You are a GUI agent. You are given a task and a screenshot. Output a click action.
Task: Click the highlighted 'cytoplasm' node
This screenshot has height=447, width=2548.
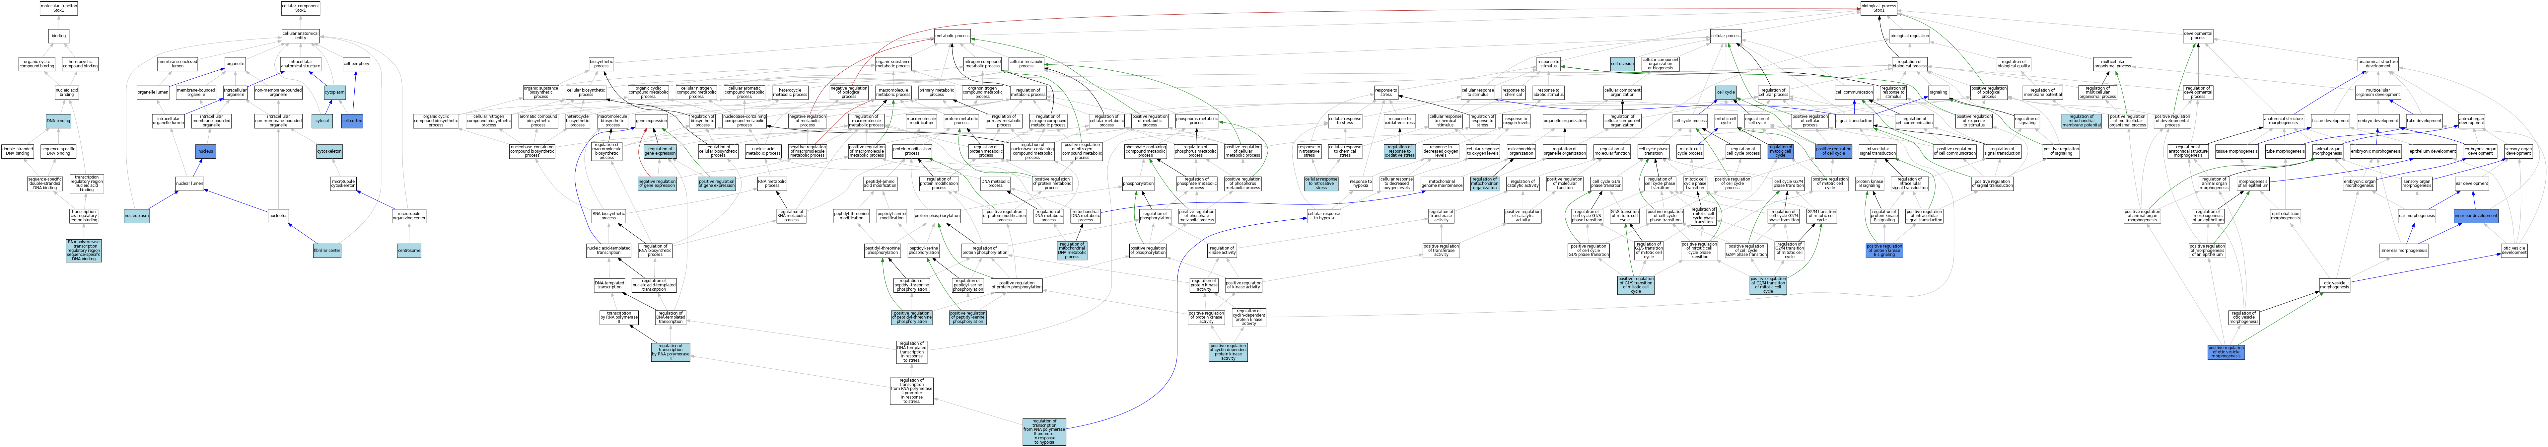click(335, 92)
